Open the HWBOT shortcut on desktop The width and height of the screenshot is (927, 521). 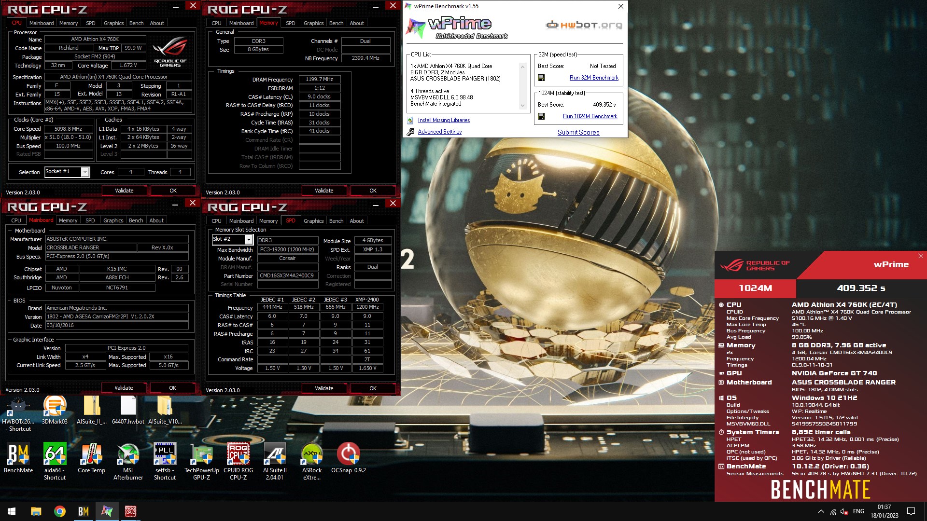pyautogui.click(x=18, y=413)
